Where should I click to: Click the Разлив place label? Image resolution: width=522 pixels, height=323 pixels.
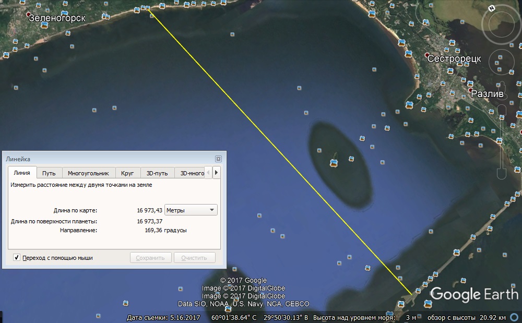tap(487, 94)
